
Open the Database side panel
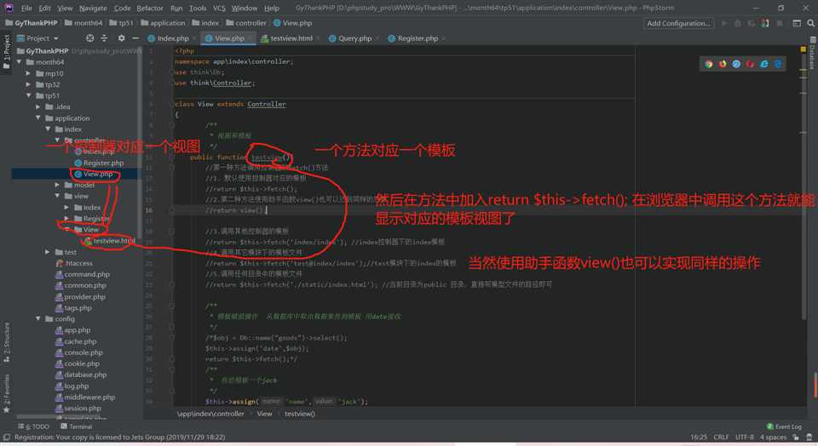tap(812, 53)
